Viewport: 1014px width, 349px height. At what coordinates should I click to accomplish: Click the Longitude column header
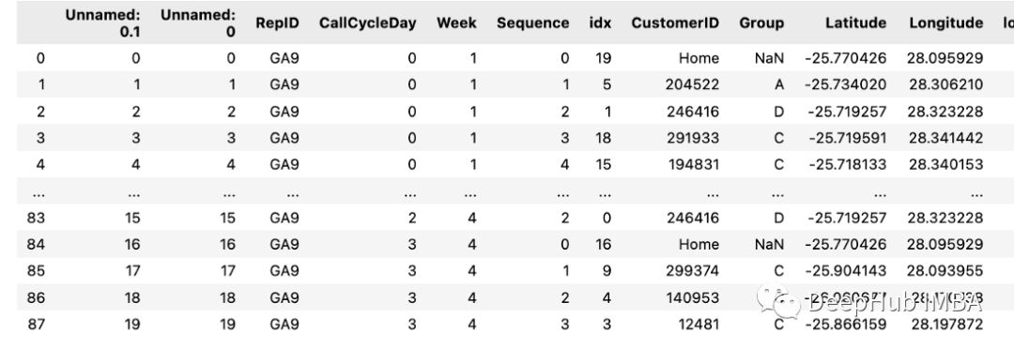946,23
